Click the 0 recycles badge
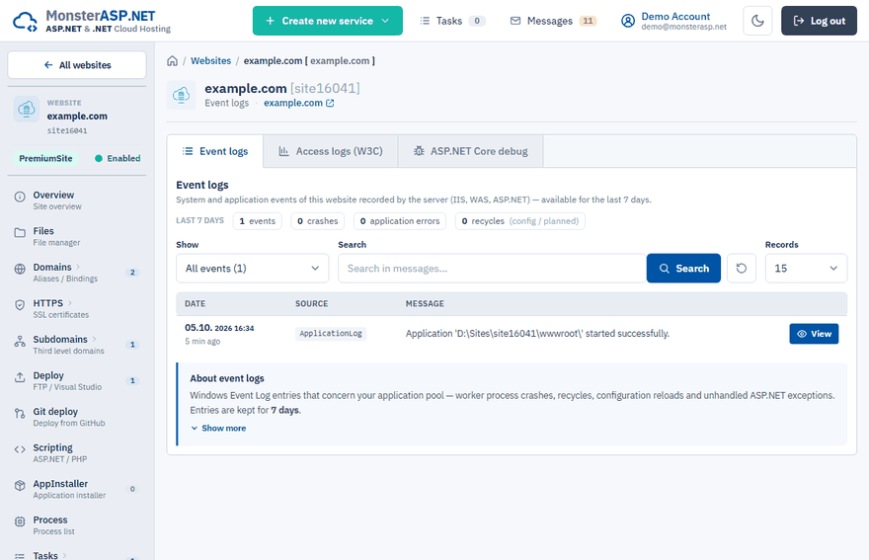This screenshot has width=869, height=560. click(519, 221)
